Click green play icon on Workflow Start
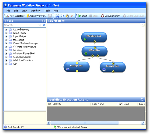The height and width of the screenshot is (135, 151). (x=85, y=39)
